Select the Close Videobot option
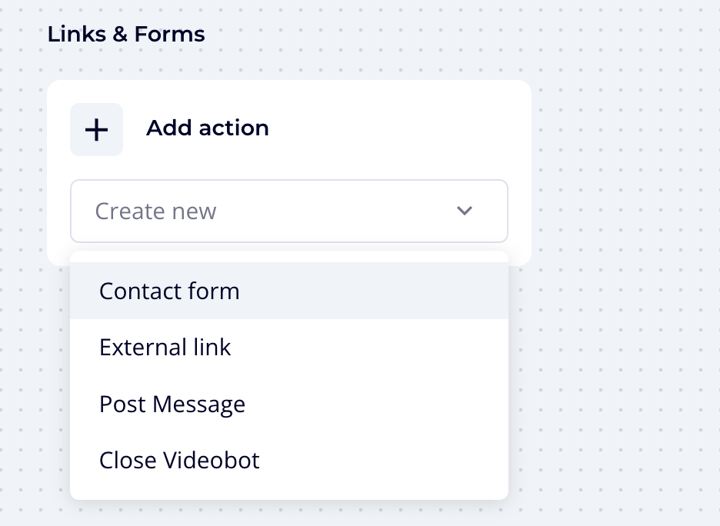Screen dimensions: 720x526 click(x=179, y=460)
